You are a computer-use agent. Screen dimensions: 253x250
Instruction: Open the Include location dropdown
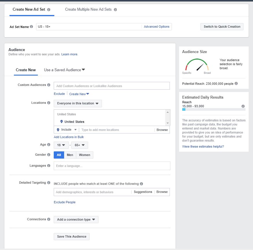pos(67,130)
